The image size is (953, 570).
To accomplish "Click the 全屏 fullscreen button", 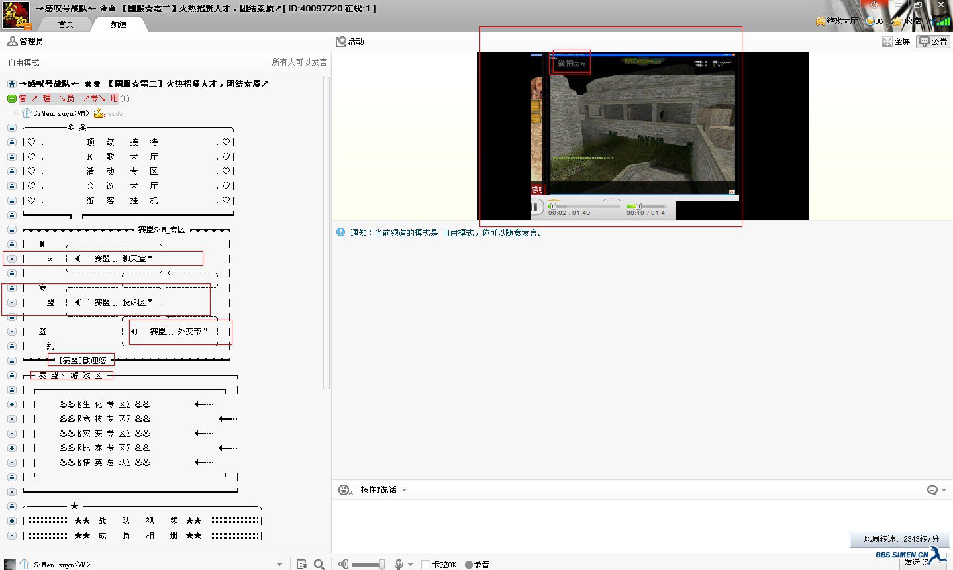I will [896, 41].
